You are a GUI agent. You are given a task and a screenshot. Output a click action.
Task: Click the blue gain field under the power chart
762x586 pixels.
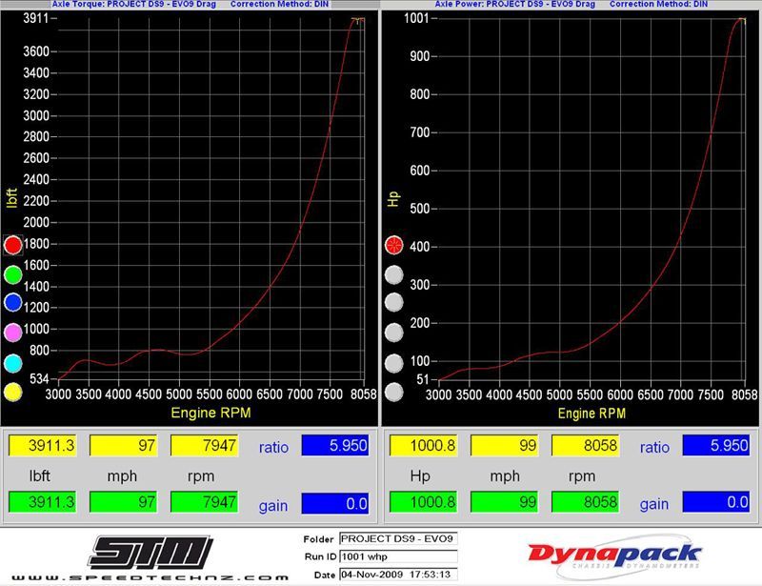[x=716, y=502]
